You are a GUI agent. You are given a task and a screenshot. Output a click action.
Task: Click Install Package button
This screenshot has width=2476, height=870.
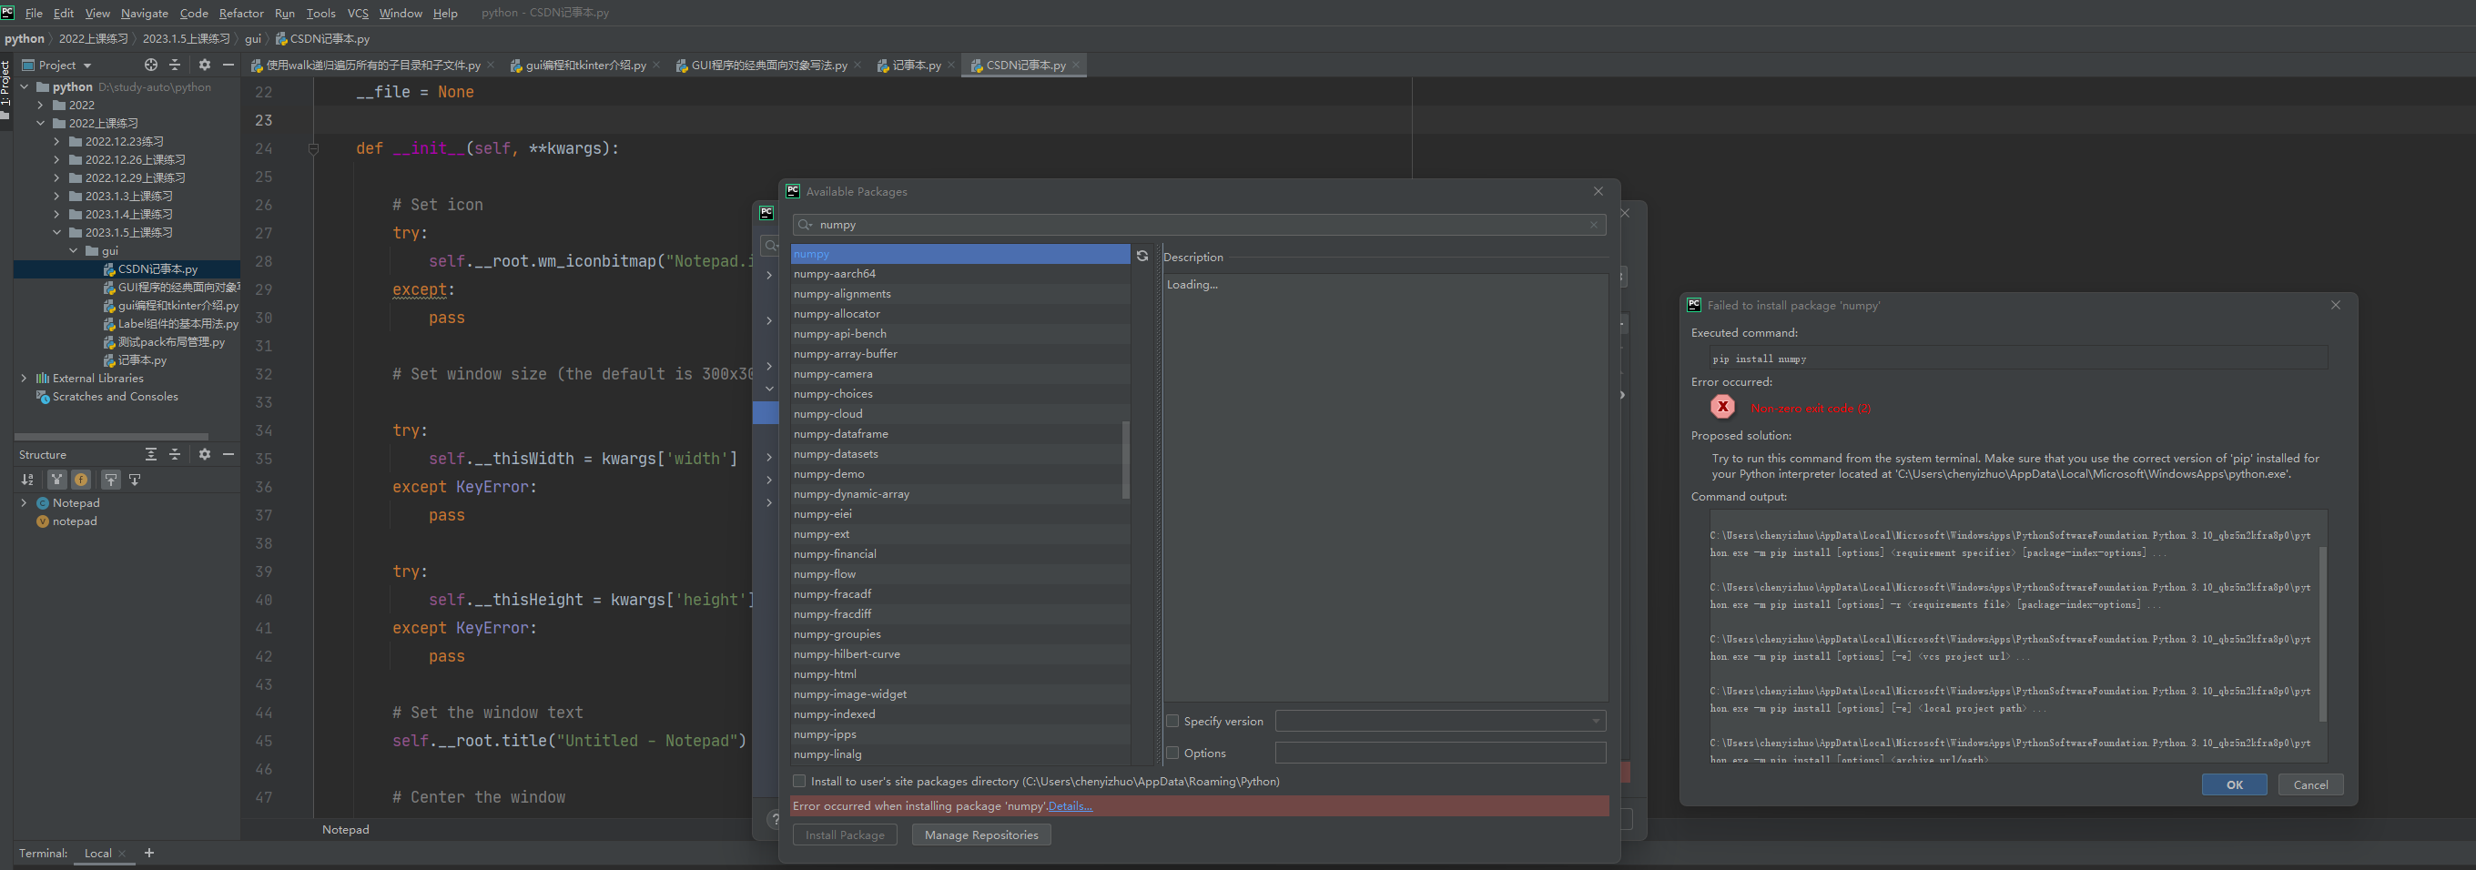tap(845, 835)
